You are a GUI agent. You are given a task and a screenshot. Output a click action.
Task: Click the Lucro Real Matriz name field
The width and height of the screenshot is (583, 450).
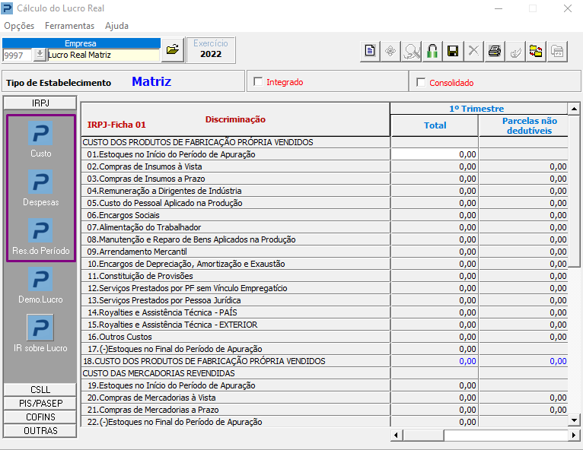(103, 55)
